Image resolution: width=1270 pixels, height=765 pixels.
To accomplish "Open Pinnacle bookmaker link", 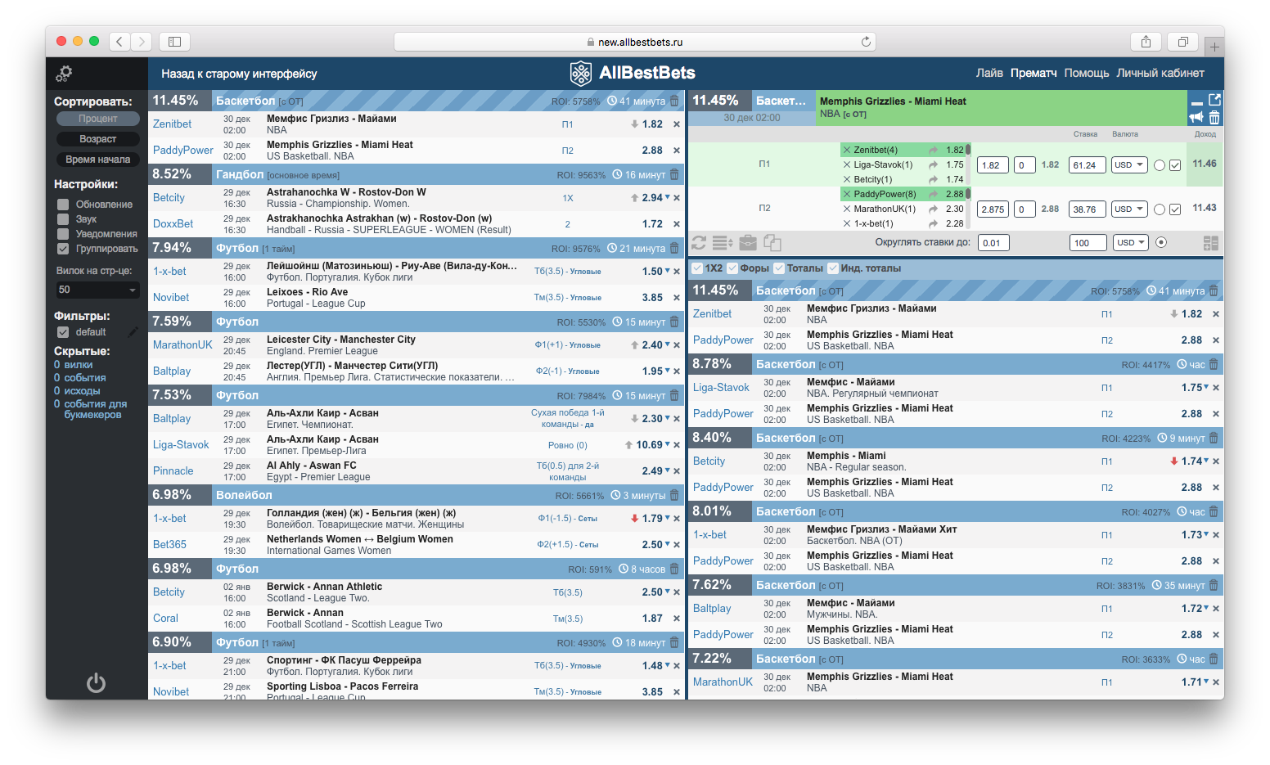I will tap(173, 470).
